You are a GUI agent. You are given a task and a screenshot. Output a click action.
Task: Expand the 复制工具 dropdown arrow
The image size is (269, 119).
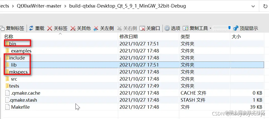210,28
